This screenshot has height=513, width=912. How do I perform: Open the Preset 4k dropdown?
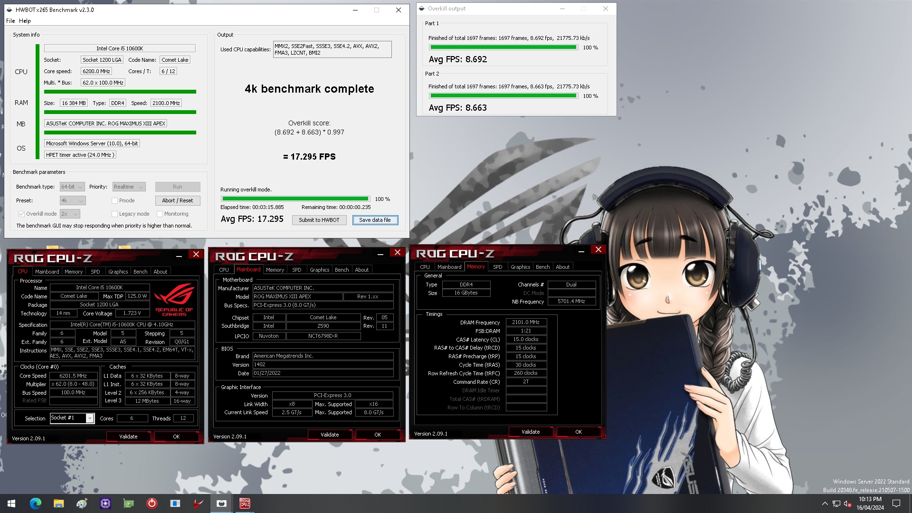73,200
